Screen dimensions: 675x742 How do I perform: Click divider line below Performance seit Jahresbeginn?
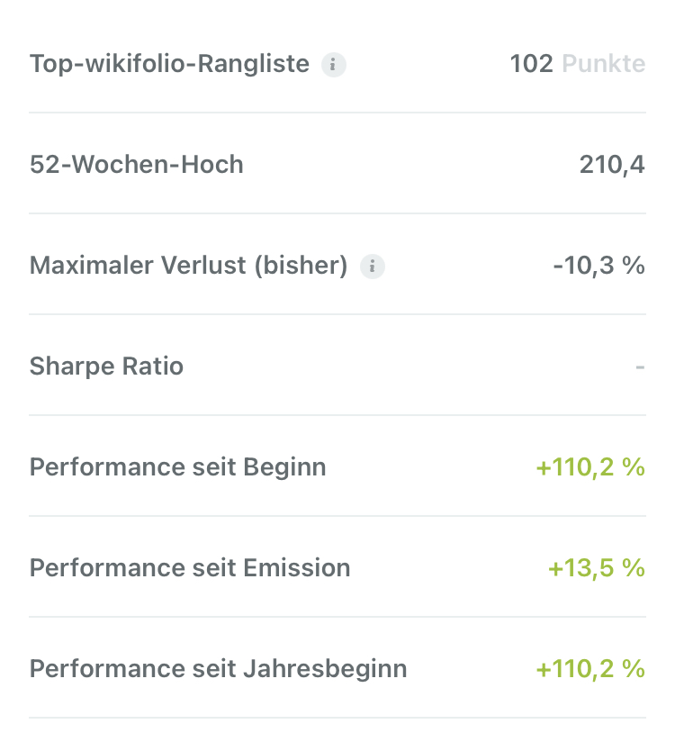tap(337, 718)
